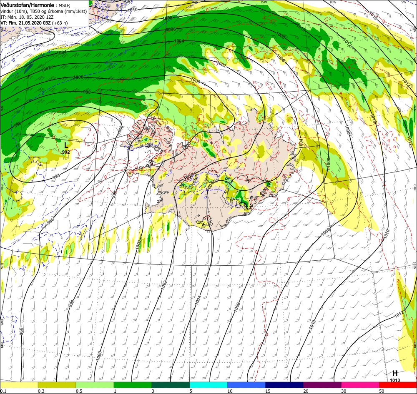
Task: Click 'vindur (10m), T850 og úrkoma' description
Action: tap(44, 11)
